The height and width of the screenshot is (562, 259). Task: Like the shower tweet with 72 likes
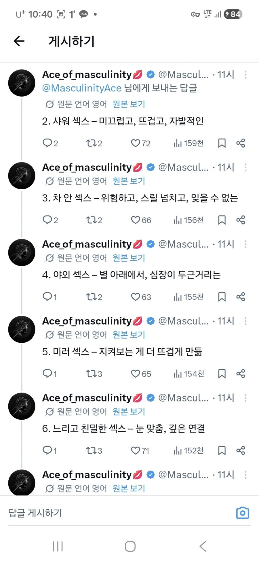click(140, 143)
